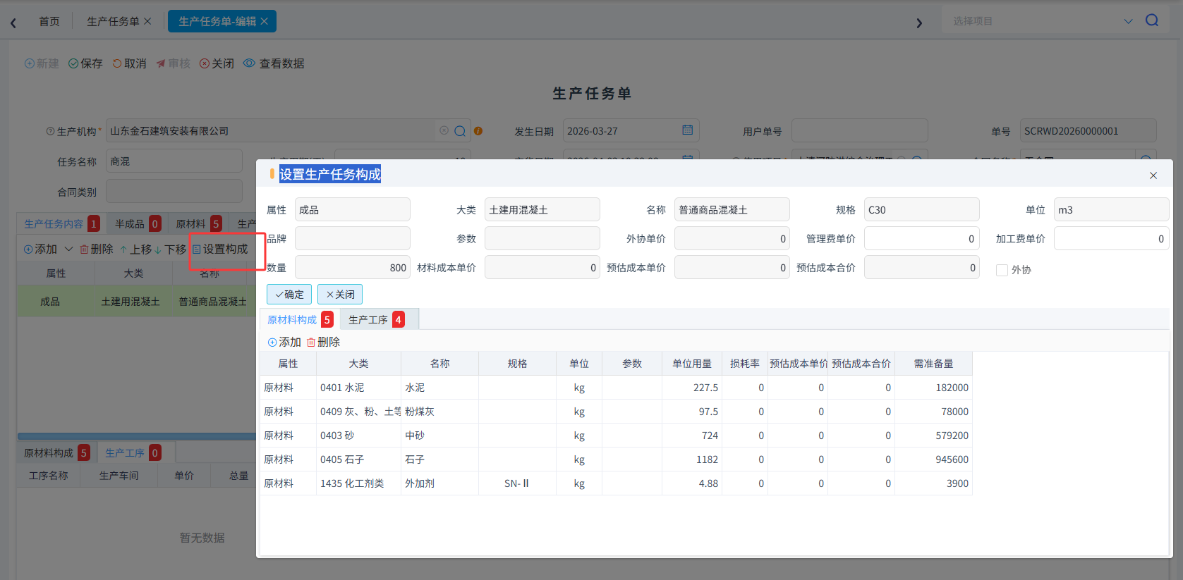Close the 设置生产任务构成 dialog with X
Screen dimensions: 1183x580
coord(1153,175)
